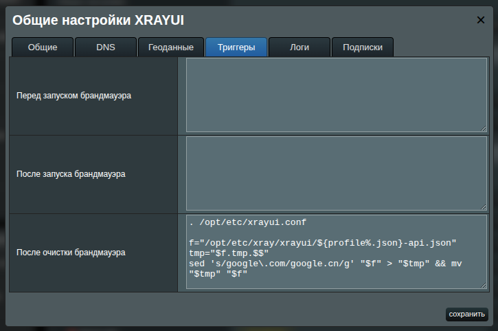Go to the Подписки tab
The height and width of the screenshot is (331, 498).
[x=363, y=47]
